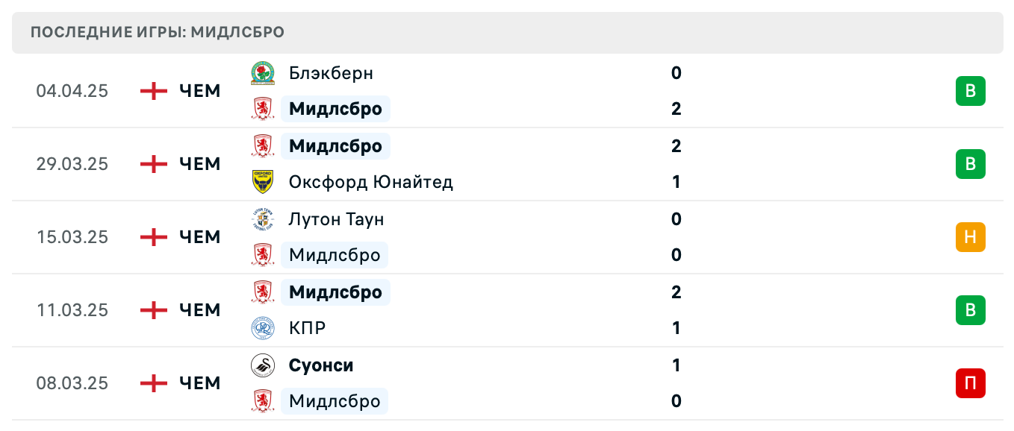The width and height of the screenshot is (1014, 431).
Task: Click the green В badge for the Blackburn game
Action: pyautogui.click(x=970, y=91)
